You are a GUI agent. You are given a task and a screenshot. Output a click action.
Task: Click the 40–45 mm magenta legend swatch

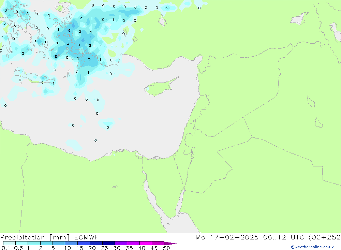(146, 243)
